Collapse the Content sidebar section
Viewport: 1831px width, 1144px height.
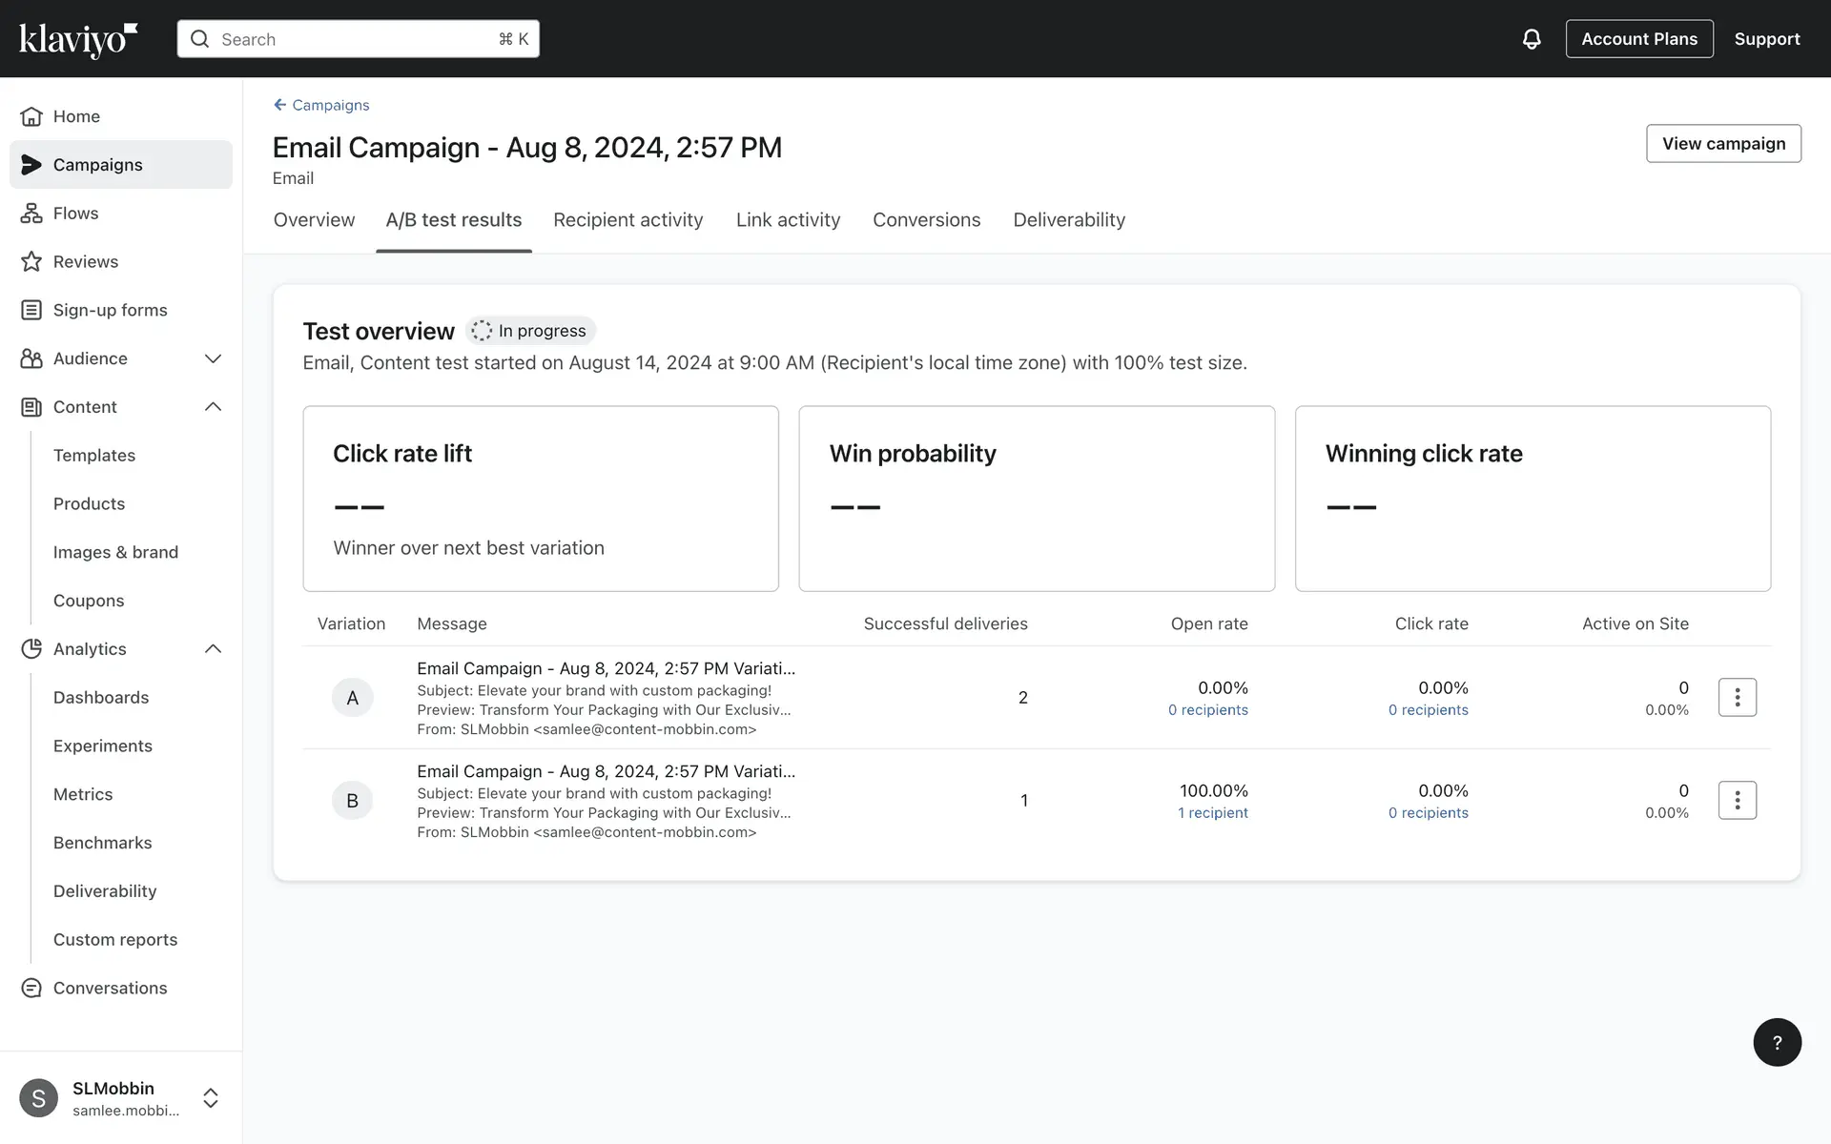[213, 407]
